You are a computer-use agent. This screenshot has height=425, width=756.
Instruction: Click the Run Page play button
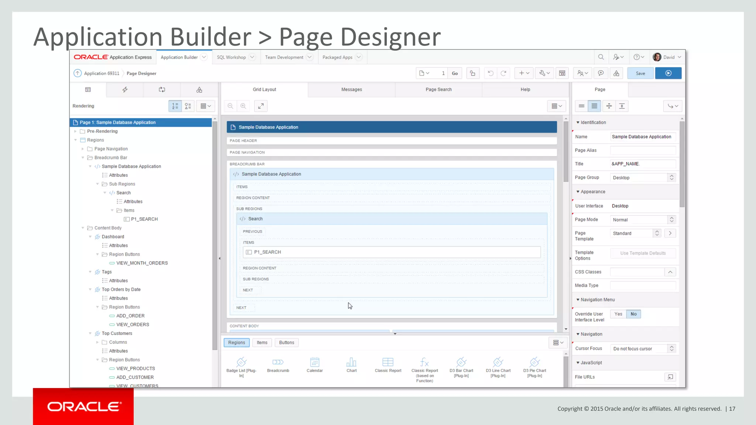668,73
